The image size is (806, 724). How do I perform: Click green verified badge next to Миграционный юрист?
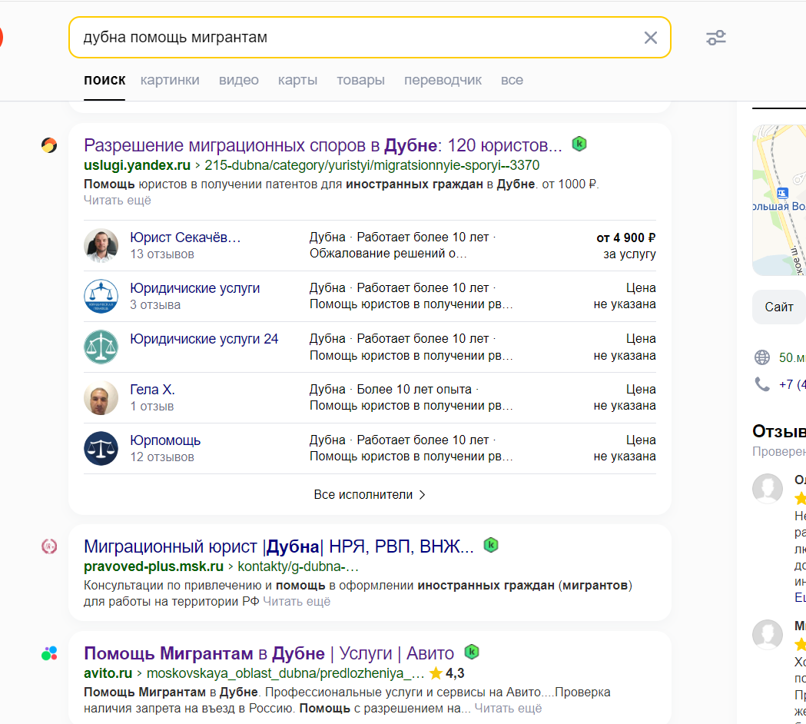click(491, 545)
